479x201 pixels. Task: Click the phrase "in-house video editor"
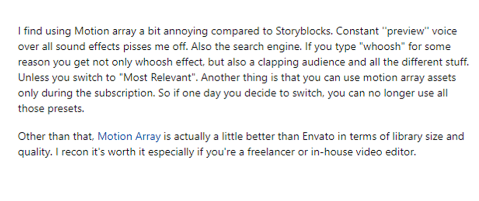pos(368,152)
